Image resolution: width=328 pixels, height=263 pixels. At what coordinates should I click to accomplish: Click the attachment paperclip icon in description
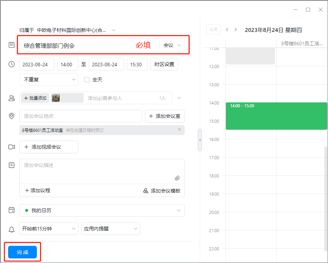point(177,178)
